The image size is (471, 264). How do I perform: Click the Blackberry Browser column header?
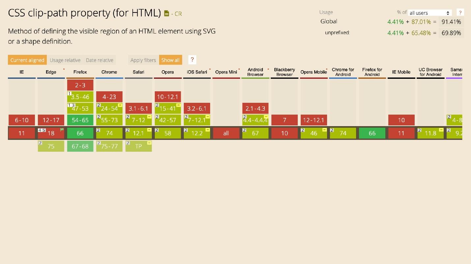pos(285,72)
